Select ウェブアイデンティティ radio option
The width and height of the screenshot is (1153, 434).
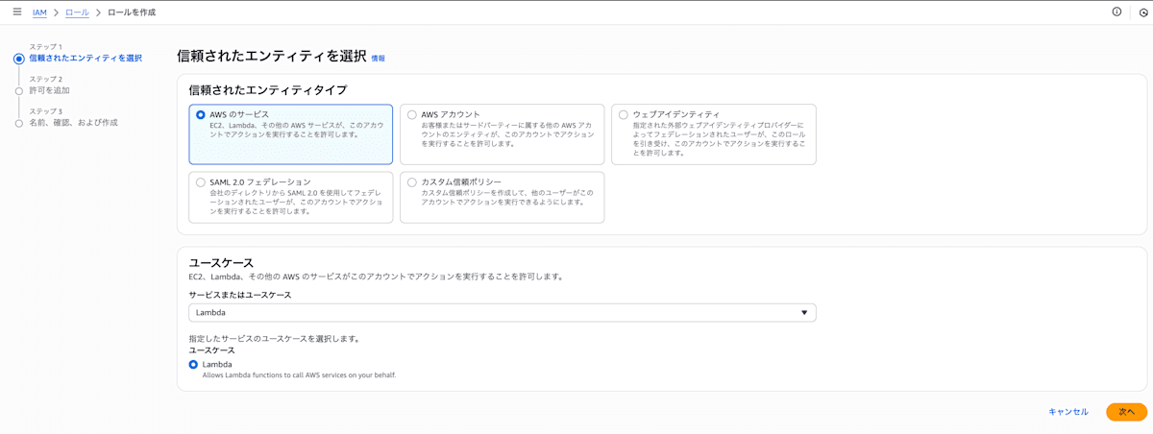tap(623, 114)
